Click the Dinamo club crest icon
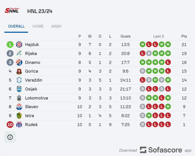The image size is (195, 156). [x=19, y=62]
